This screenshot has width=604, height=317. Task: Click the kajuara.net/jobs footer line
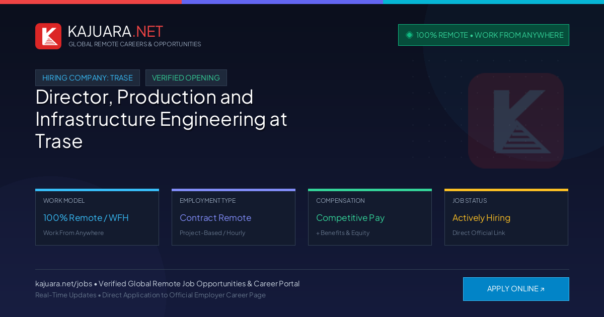[x=167, y=284]
